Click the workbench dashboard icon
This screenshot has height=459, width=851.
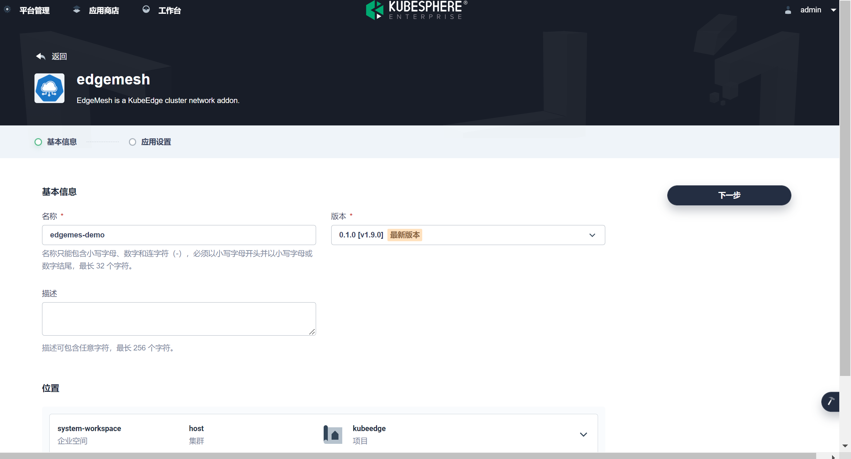(146, 10)
